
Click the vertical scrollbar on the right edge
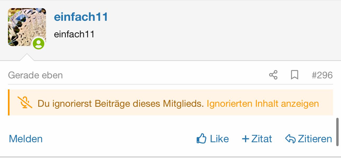[337, 132]
